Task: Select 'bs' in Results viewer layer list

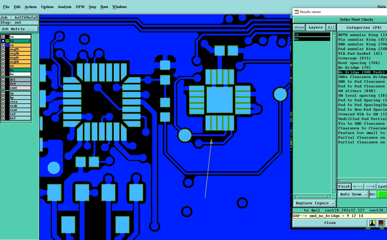Action: coord(312,39)
